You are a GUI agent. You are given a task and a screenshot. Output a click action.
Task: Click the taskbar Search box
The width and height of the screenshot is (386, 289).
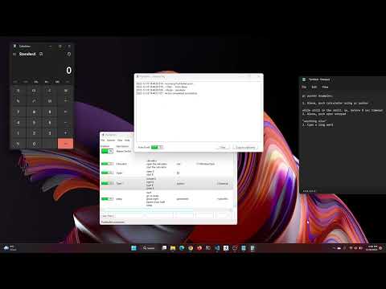click(149, 248)
